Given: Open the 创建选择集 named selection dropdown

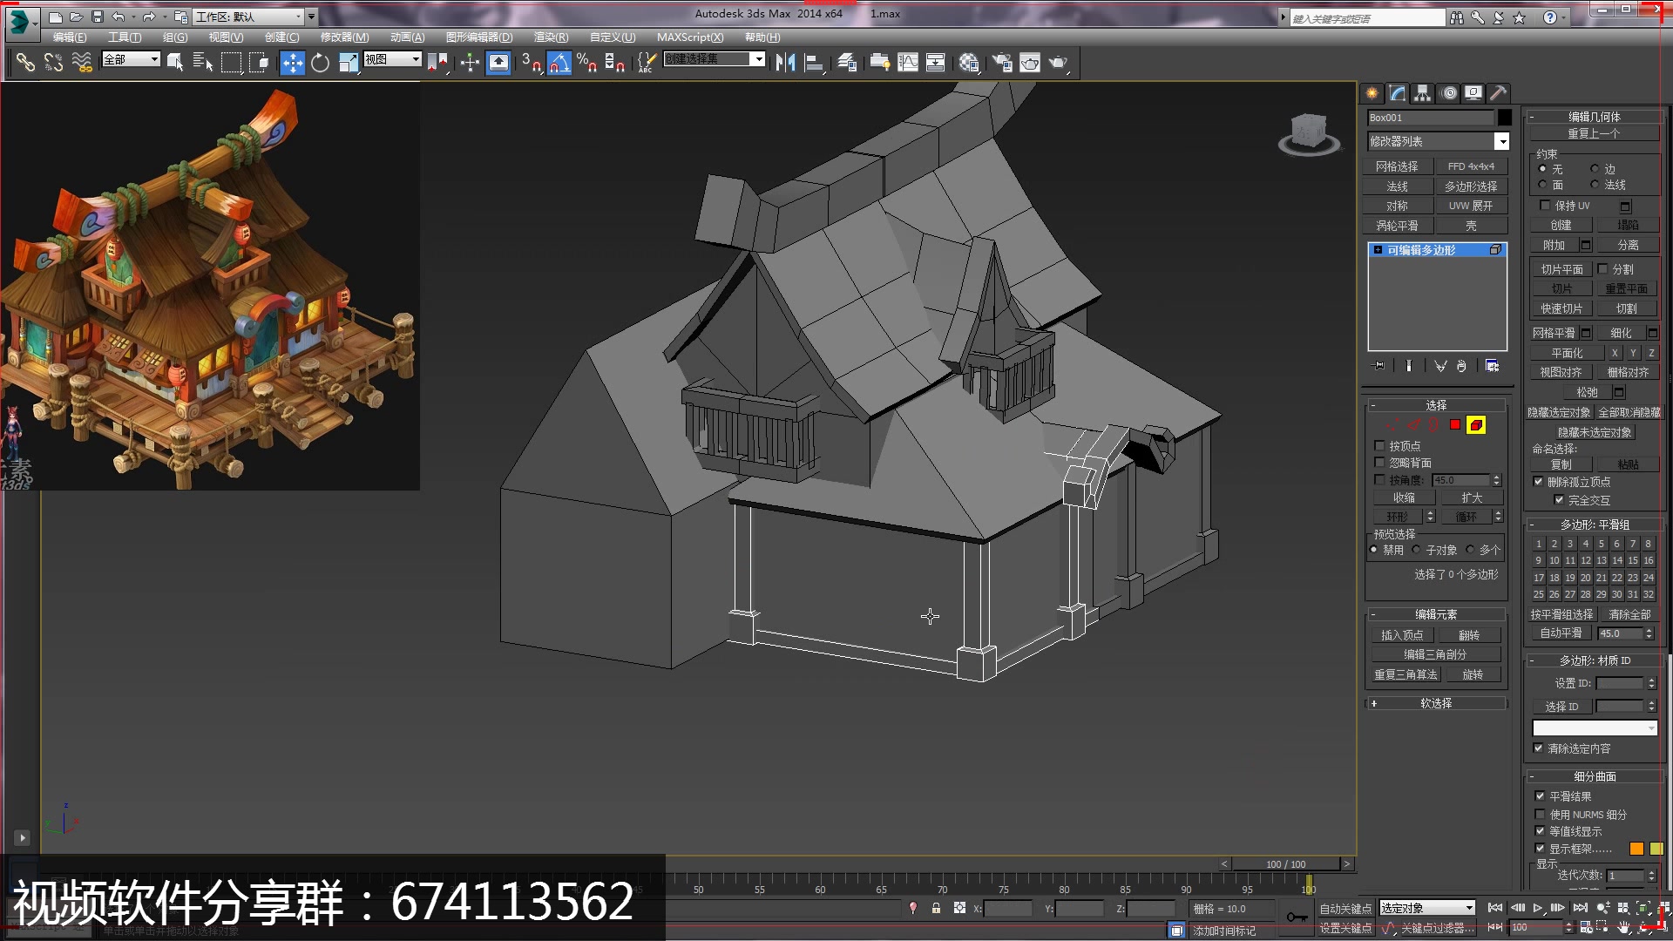Looking at the screenshot, I should tap(714, 59).
